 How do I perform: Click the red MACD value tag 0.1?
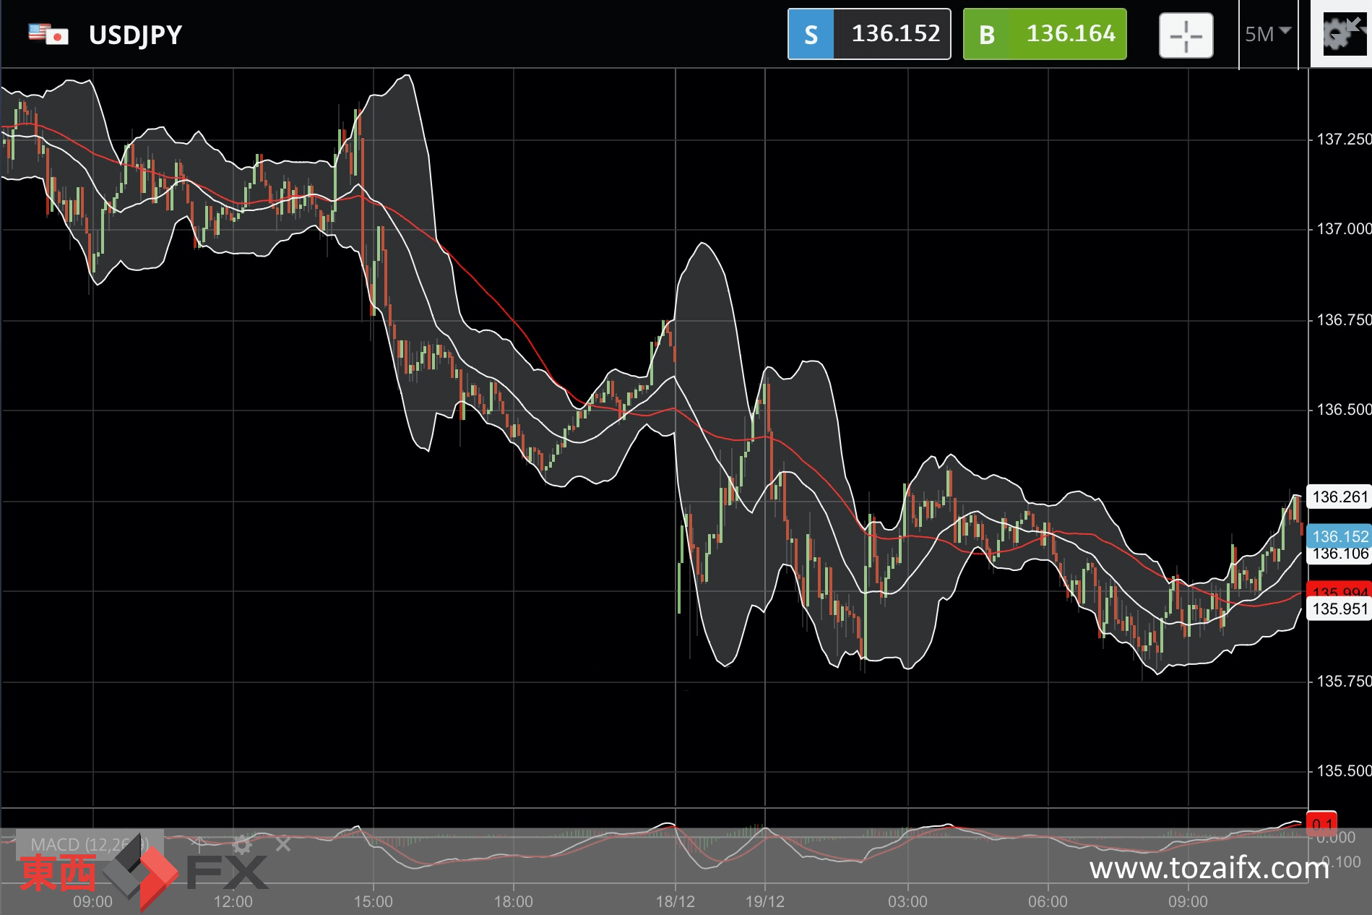(1321, 823)
